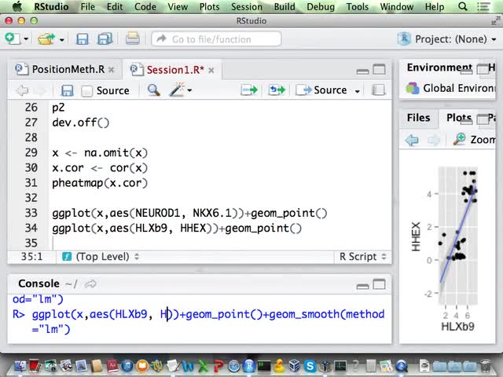Switch to the Files tab

tap(419, 118)
